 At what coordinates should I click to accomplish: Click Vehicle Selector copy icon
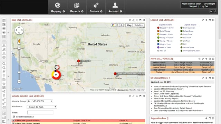click(x=130, y=96)
